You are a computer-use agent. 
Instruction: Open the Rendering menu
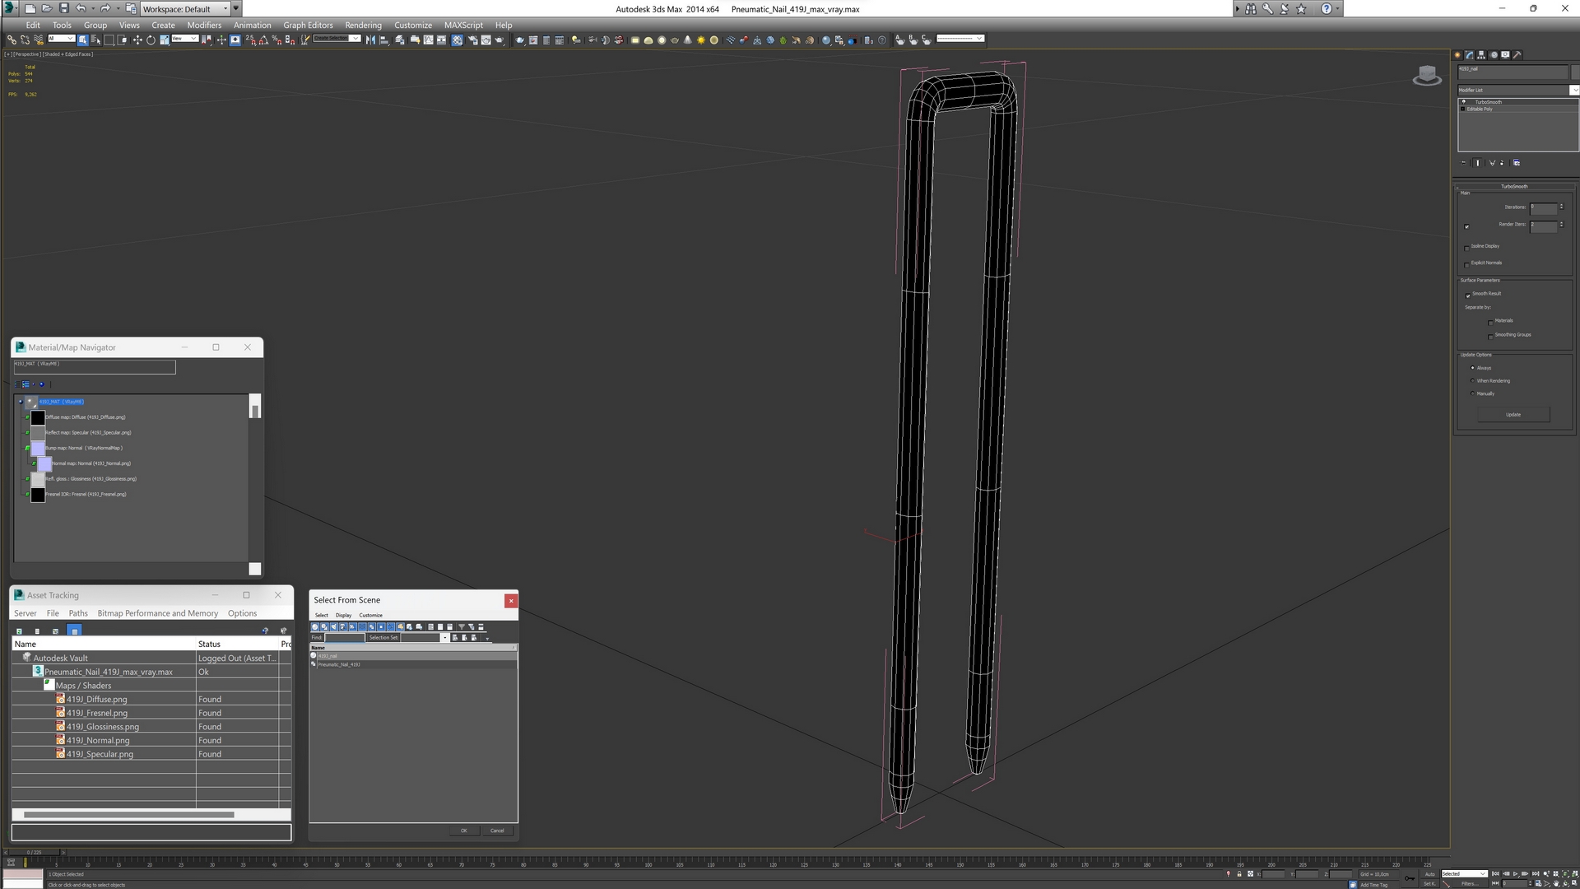coord(362,25)
